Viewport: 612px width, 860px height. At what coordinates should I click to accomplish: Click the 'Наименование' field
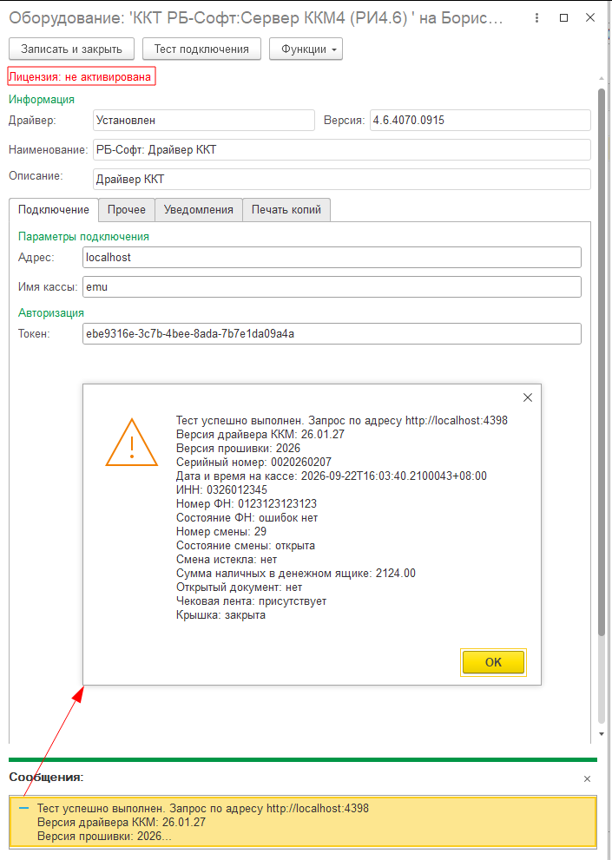342,150
